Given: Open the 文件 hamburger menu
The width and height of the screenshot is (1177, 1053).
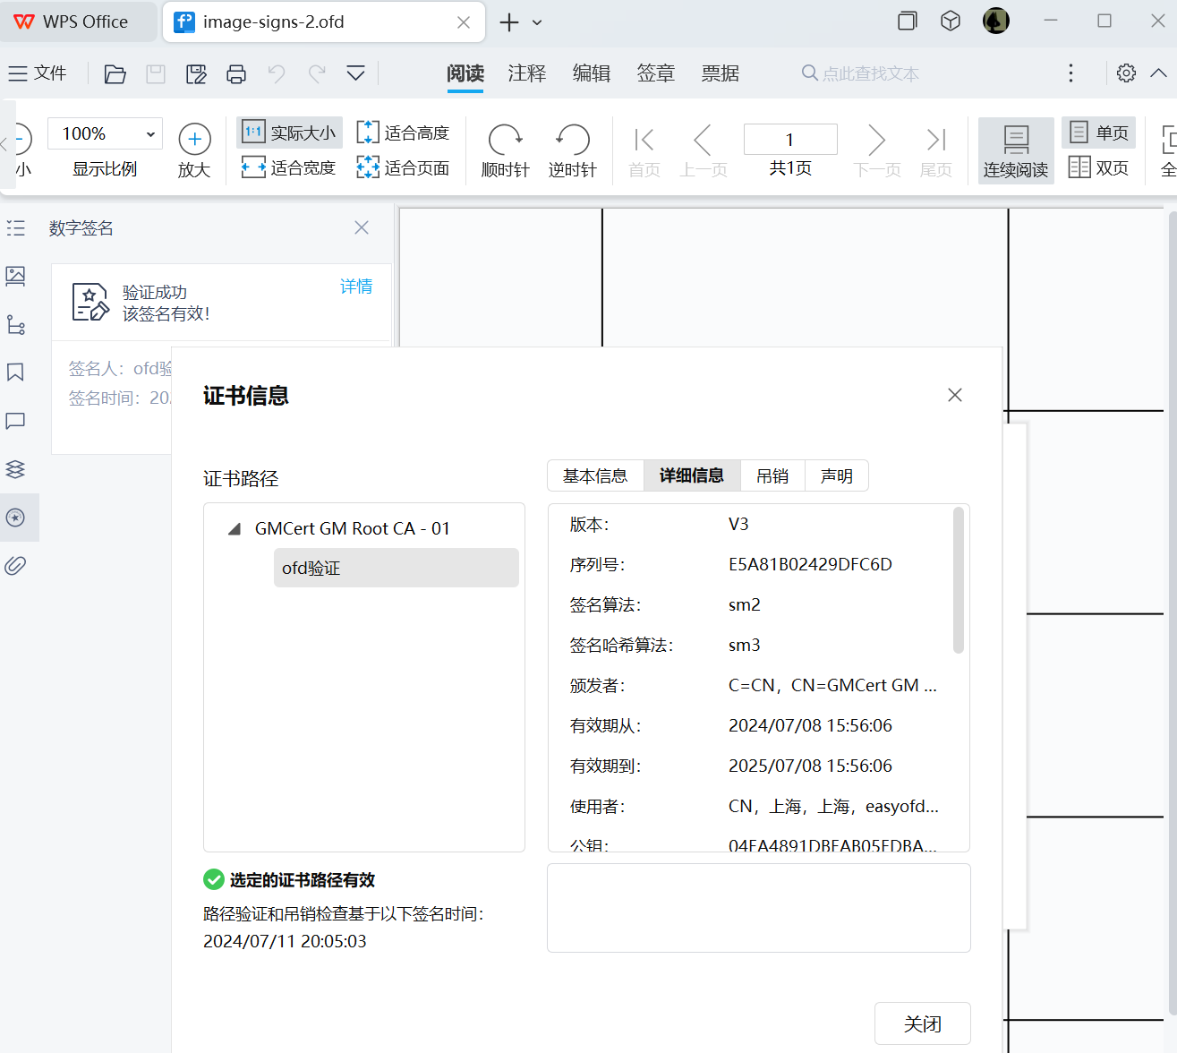Looking at the screenshot, I should tap(38, 73).
